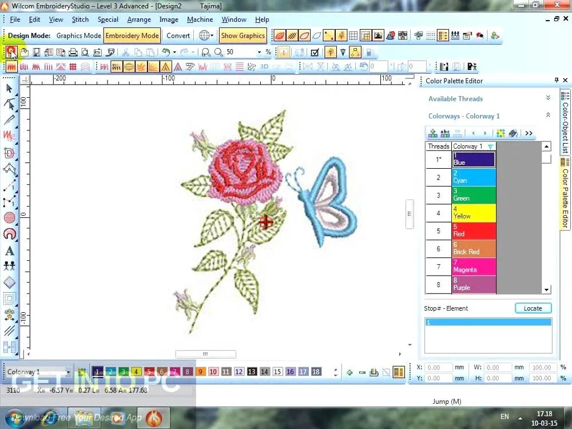
Task: Click the Print icon in toolbar
Action: point(73,52)
